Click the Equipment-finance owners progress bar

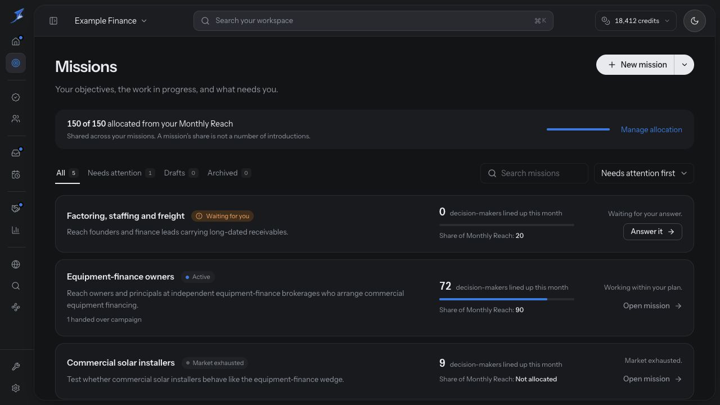click(507, 299)
